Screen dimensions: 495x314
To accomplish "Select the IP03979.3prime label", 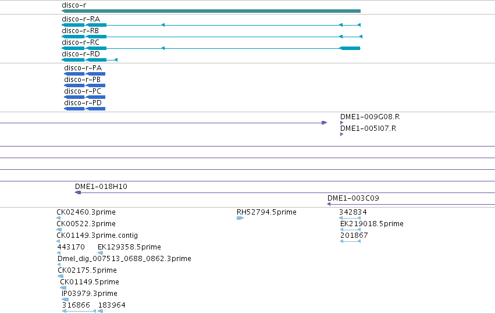I will coord(90,294).
